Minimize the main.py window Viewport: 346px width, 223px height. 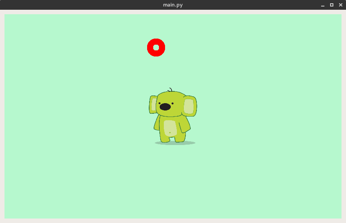(x=323, y=5)
